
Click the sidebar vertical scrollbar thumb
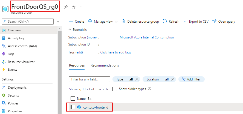click(60, 72)
